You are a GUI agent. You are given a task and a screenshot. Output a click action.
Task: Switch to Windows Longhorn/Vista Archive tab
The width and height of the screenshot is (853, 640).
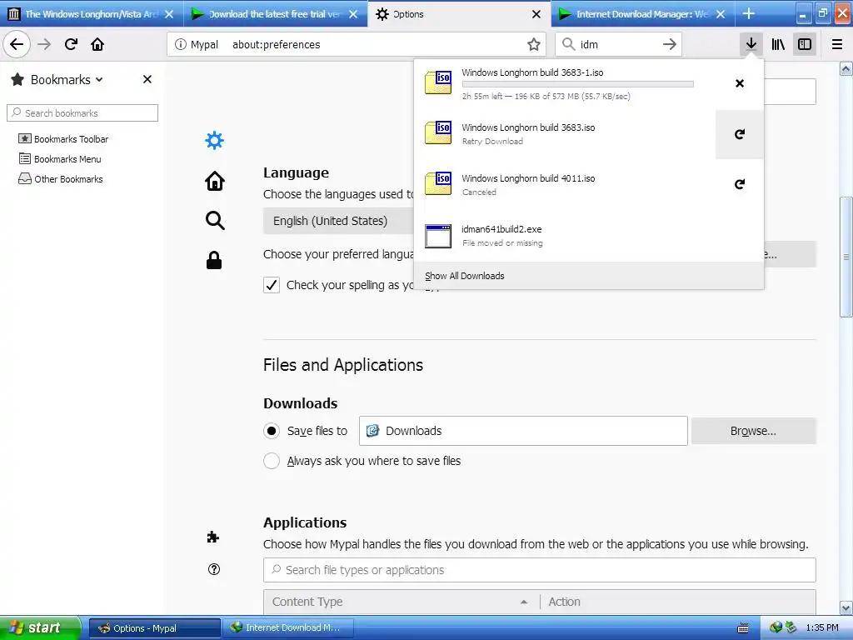(x=92, y=14)
